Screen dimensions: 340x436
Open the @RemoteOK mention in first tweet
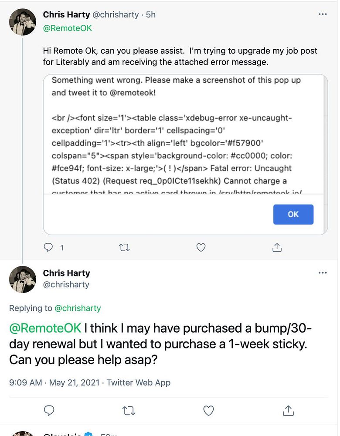[x=67, y=28]
